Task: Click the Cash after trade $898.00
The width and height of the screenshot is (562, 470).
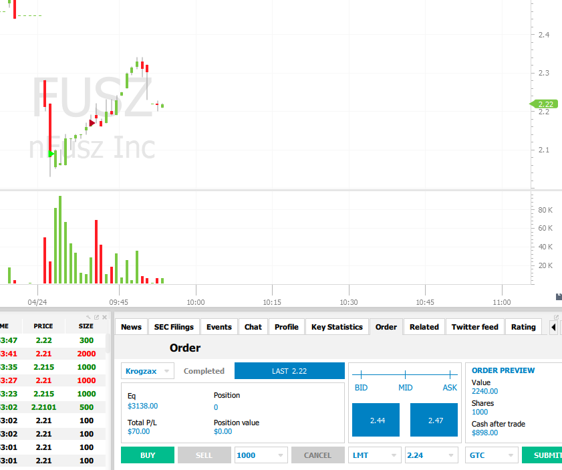Action: tap(484, 433)
